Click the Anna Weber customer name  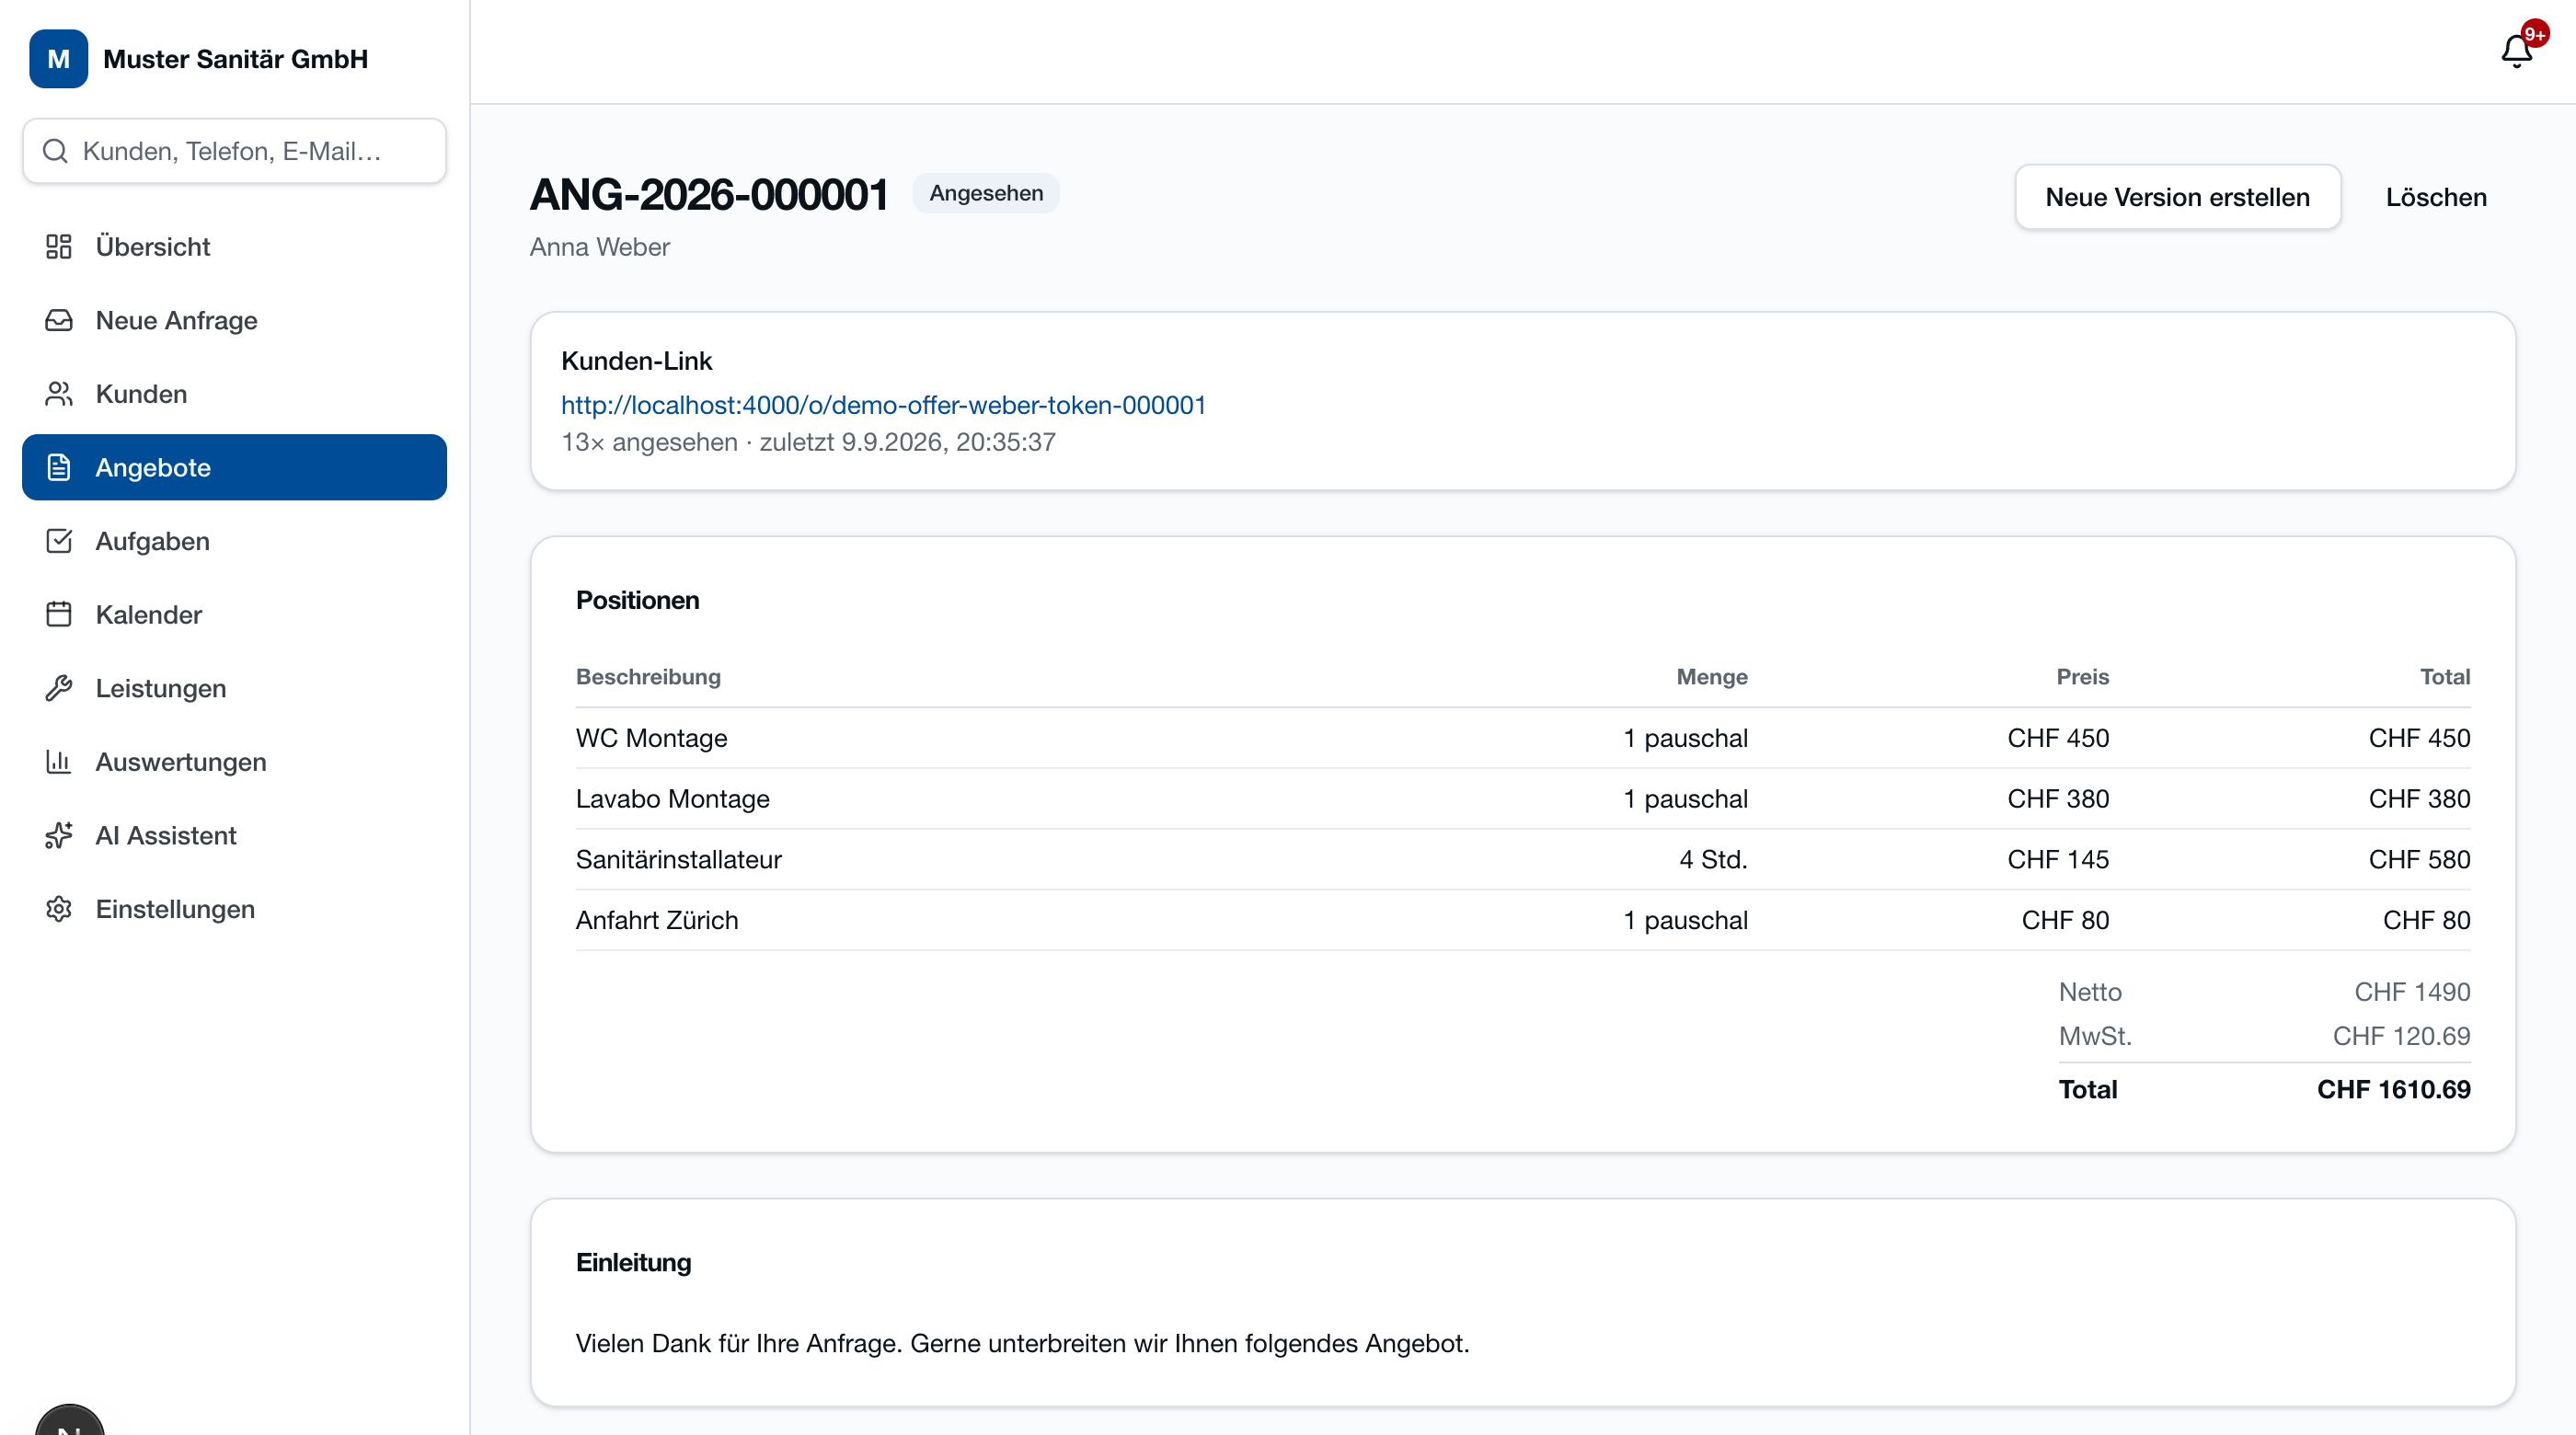point(599,247)
